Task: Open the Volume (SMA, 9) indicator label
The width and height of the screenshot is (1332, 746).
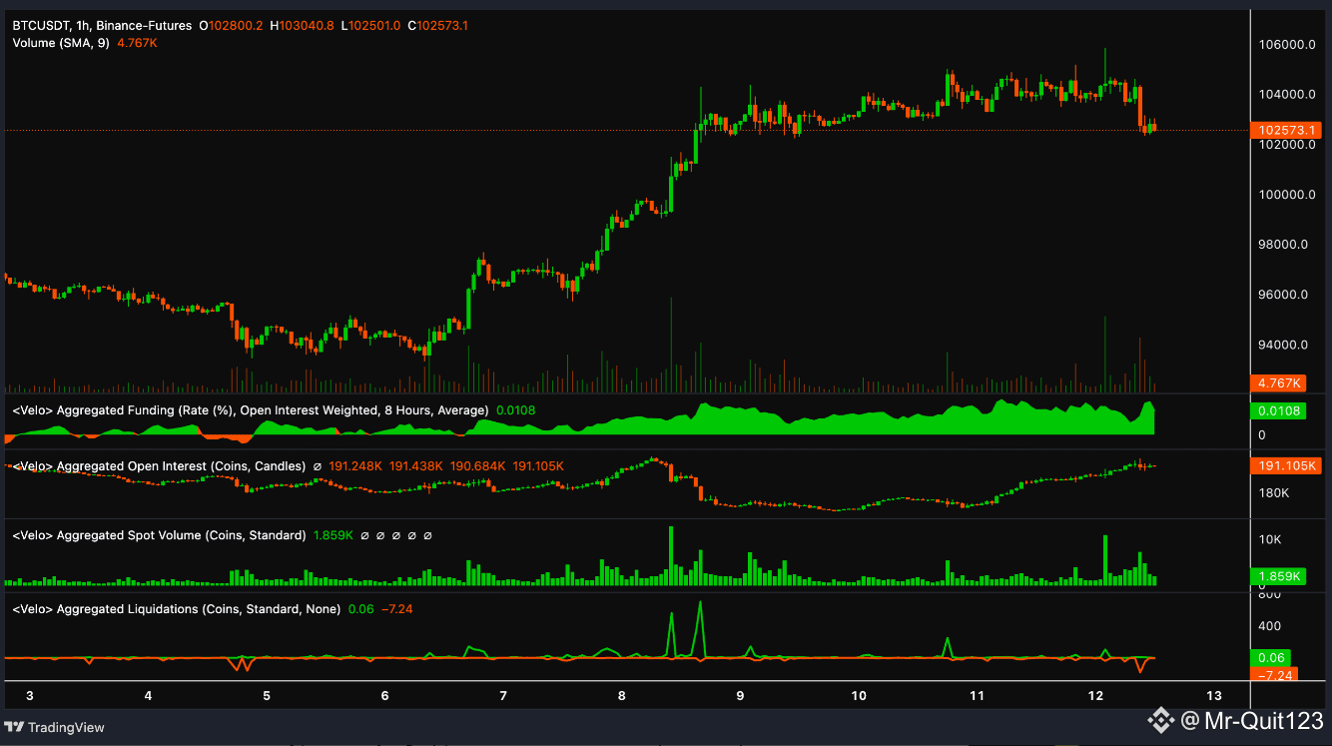Action: coord(61,43)
